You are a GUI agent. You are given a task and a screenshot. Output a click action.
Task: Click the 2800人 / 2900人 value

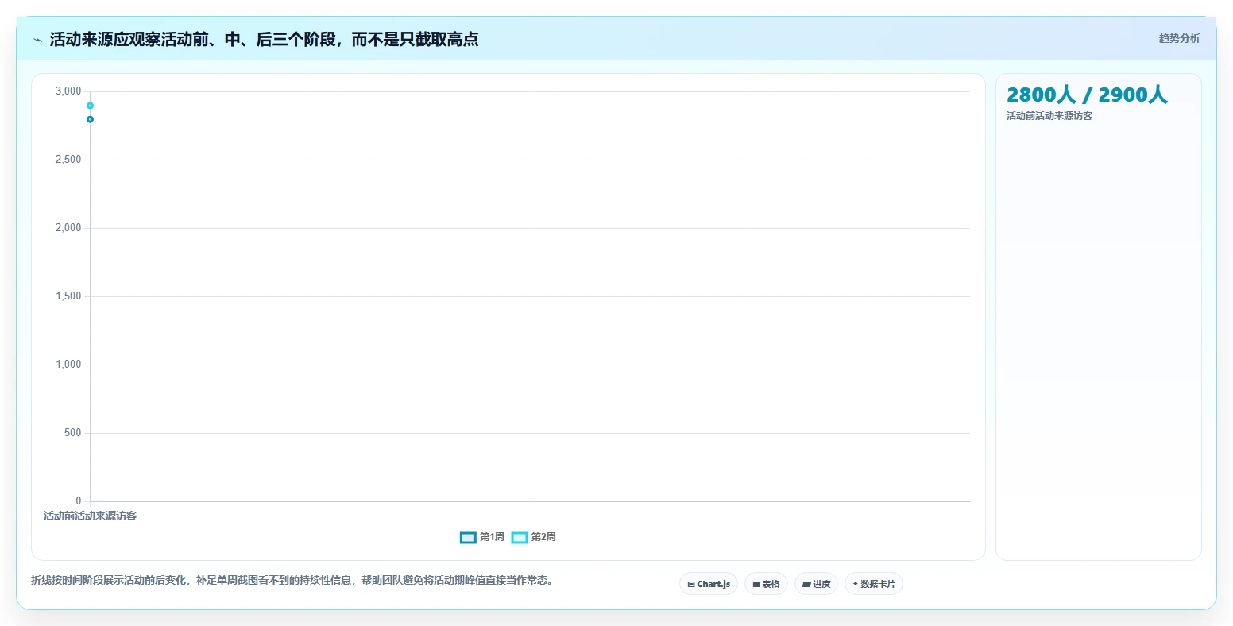click(1087, 95)
